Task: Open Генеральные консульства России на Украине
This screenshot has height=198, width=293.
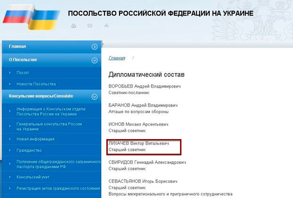Action: pos(49,126)
